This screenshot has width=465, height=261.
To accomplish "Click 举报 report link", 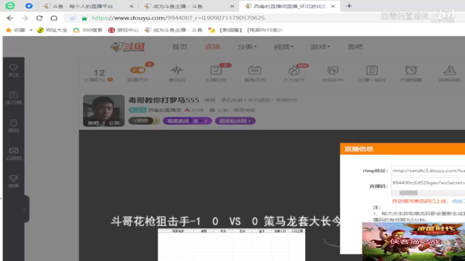I will point(210,100).
